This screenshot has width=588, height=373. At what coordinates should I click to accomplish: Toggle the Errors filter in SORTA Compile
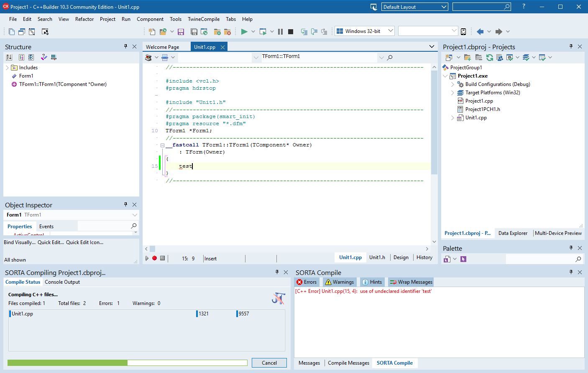click(307, 282)
